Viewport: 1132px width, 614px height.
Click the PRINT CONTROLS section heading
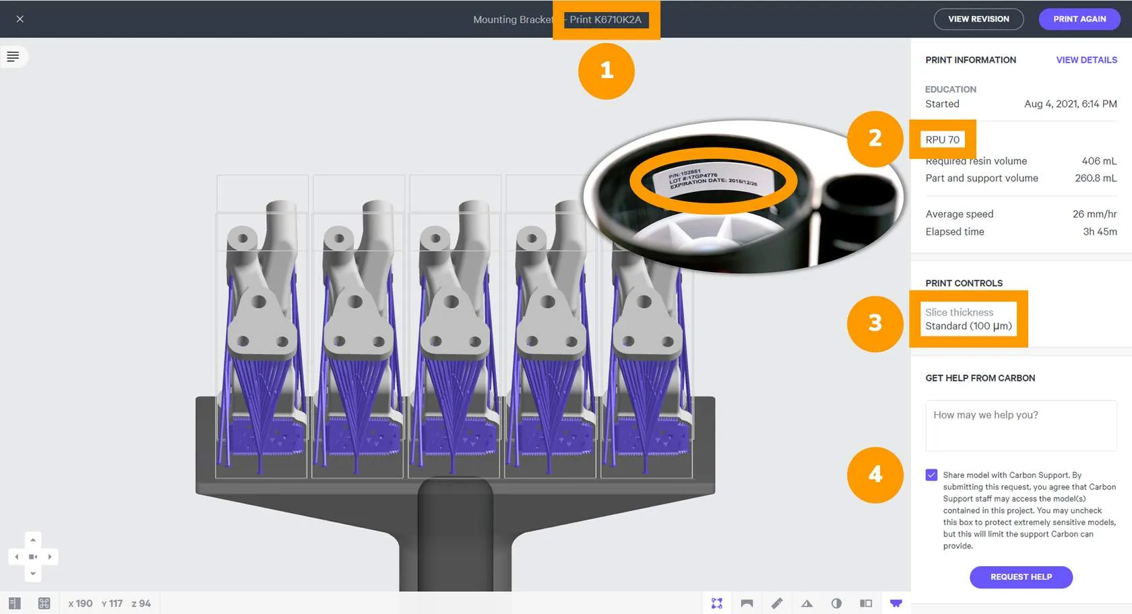(964, 283)
